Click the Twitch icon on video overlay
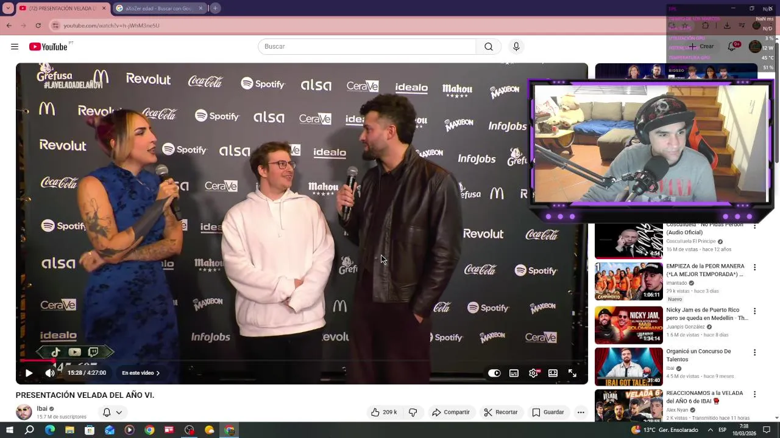Viewport: 780px width, 438px height. (93, 352)
